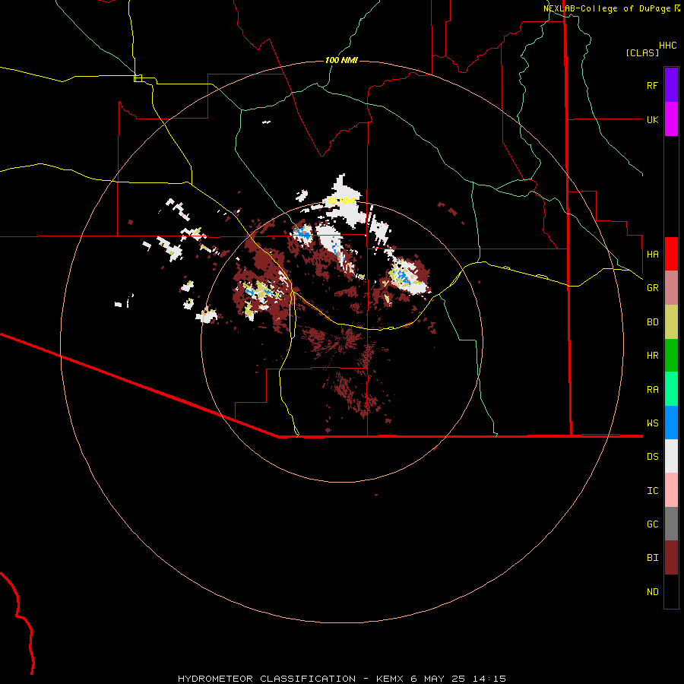Viewport: 684px width, 684px height.
Task: Select the IC pink legend swatch
Action: pyautogui.click(x=671, y=490)
